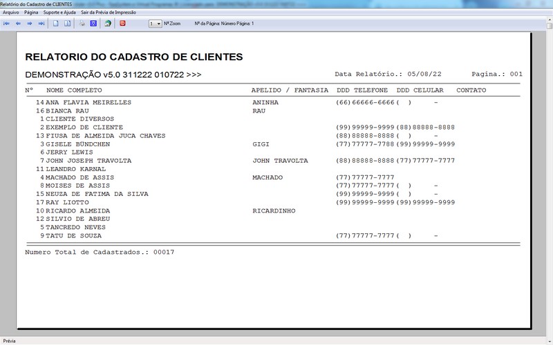The width and height of the screenshot is (553, 345).
Task: Click JOHN JOSEPH TRAVOLTA full name
Action: click(x=88, y=161)
